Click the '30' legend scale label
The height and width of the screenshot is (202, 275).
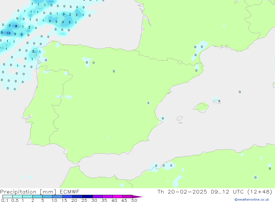(x=94, y=200)
